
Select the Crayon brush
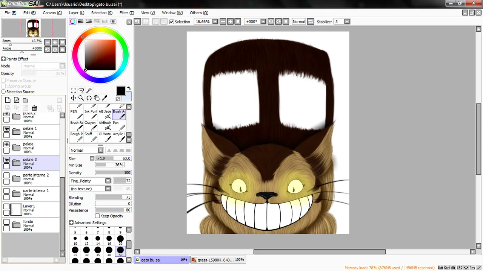(x=90, y=125)
